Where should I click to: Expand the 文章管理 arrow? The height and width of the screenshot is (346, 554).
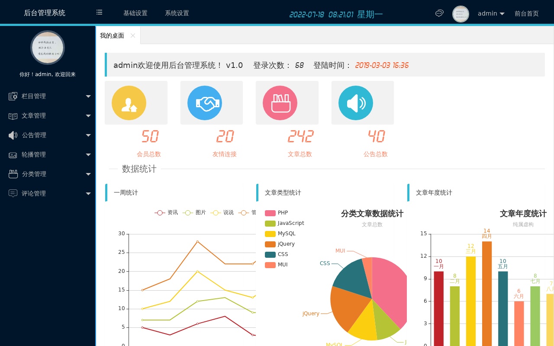point(88,116)
